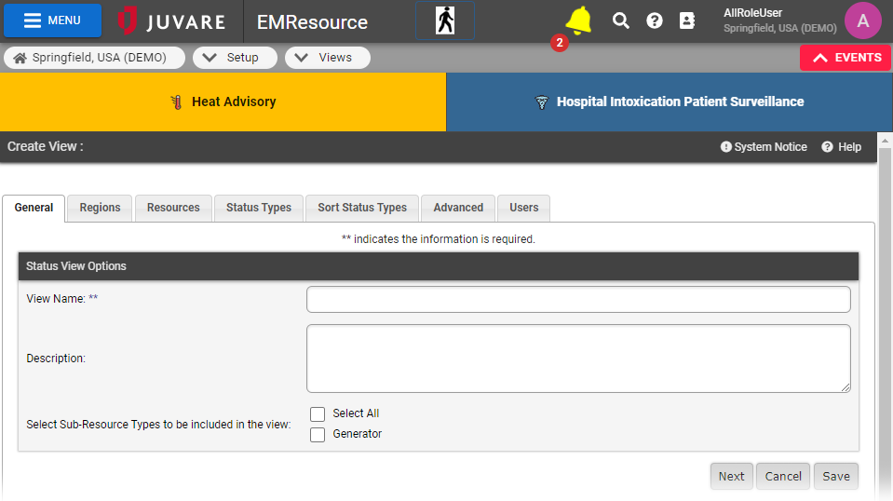Click the thermometer icon on Heat Advisory
Viewport: 893px width, 501px height.
pos(177,102)
